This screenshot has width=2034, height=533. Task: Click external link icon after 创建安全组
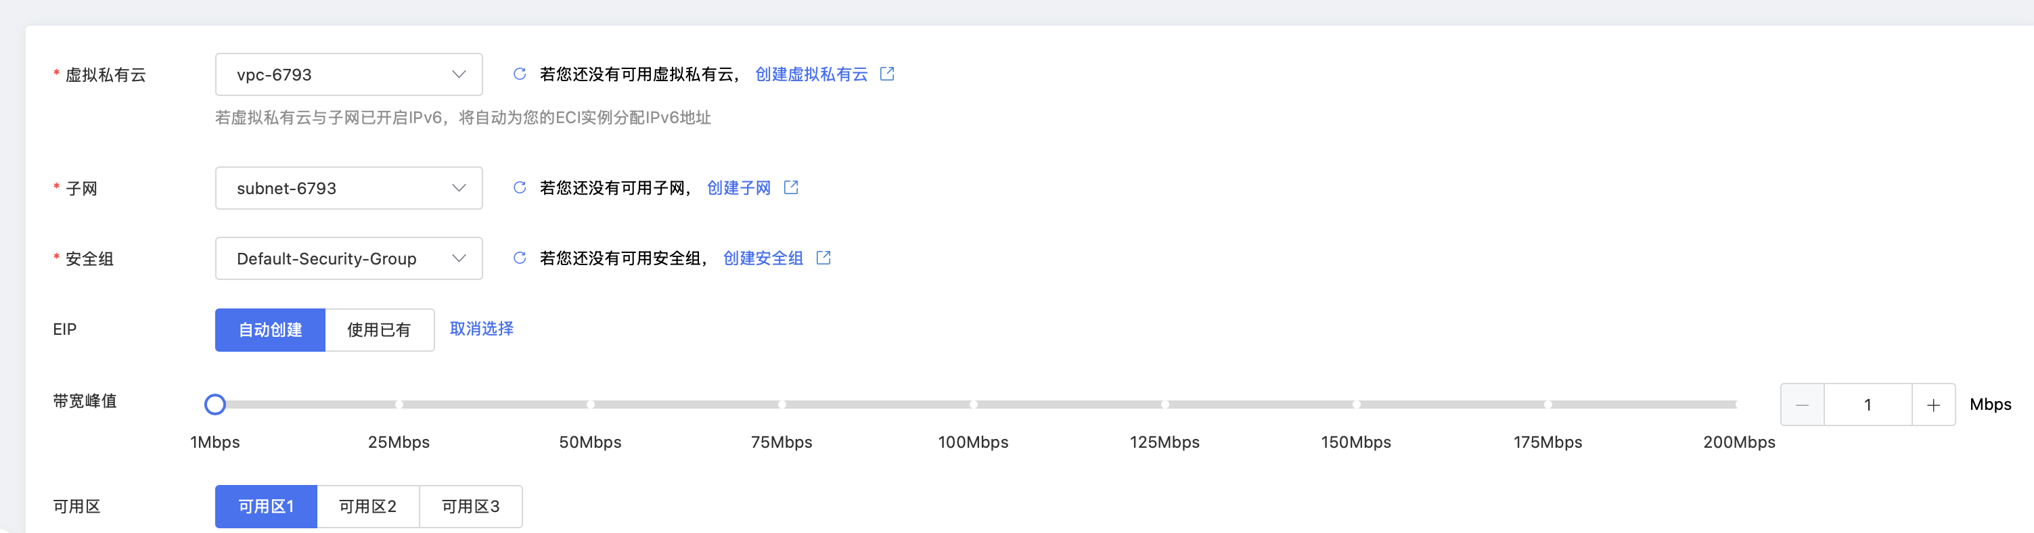tap(823, 258)
